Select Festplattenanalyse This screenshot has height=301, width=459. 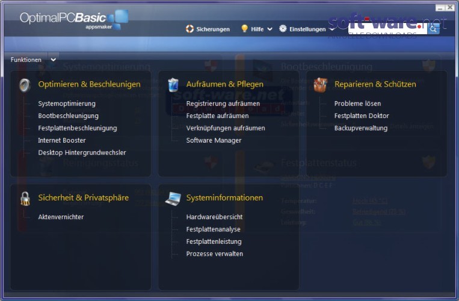[x=213, y=229]
